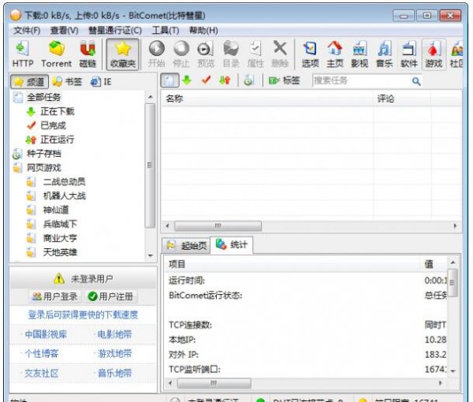Go to Home page (主页) icon
This screenshot has height=402, width=473.
pos(335,54)
